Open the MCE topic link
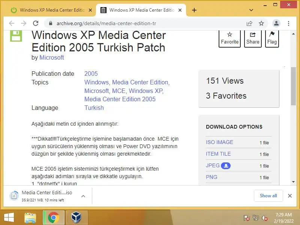Image resolution: width=300 pixels, height=225 pixels. 118,91
